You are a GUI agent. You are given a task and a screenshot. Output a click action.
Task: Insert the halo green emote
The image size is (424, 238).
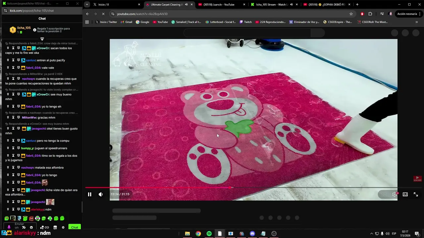25,218
